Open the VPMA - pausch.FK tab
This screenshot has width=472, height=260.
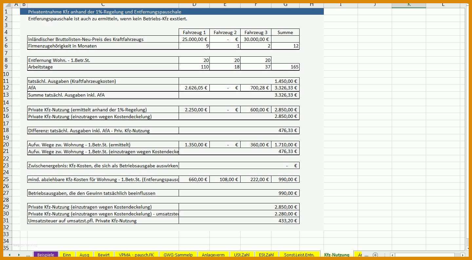pos(136,255)
